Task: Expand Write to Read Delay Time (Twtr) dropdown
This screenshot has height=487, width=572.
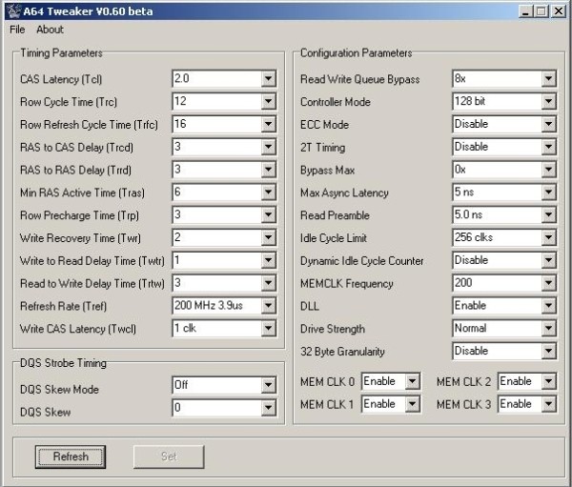Action: coord(268,260)
